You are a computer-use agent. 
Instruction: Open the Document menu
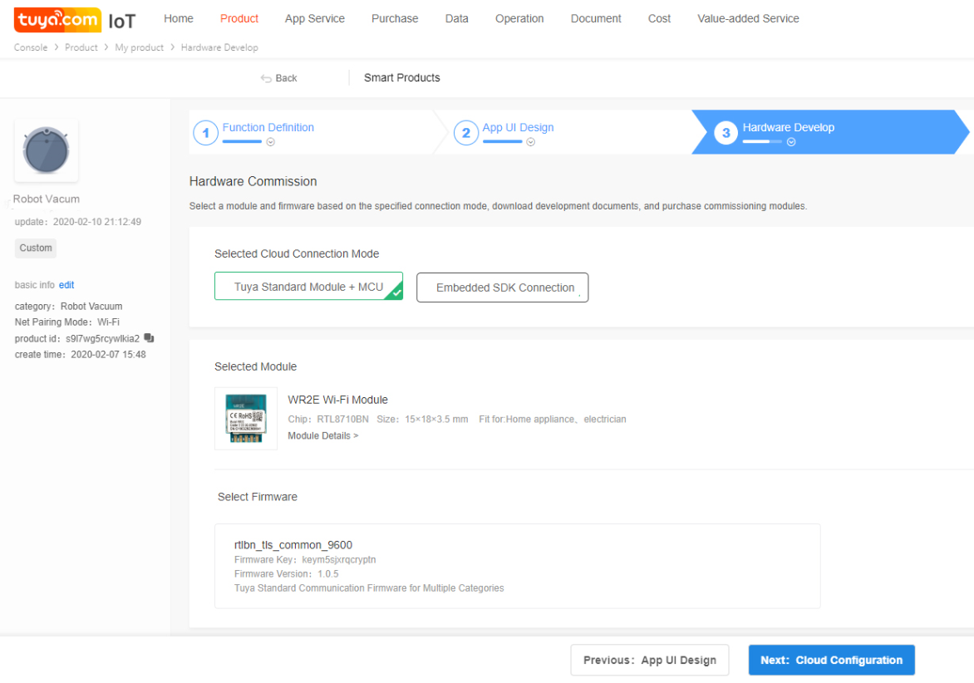point(595,18)
